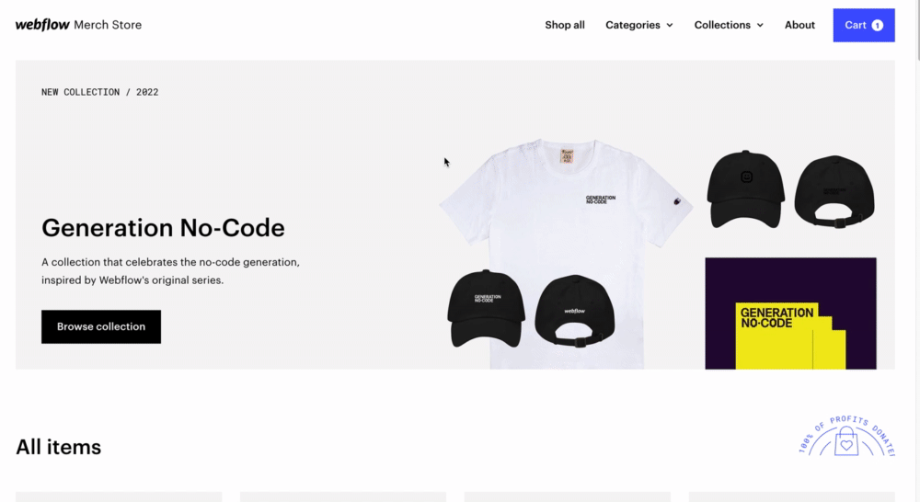The width and height of the screenshot is (920, 502).
Task: Click the Generation No-Code front cap image
Action: [486, 309]
